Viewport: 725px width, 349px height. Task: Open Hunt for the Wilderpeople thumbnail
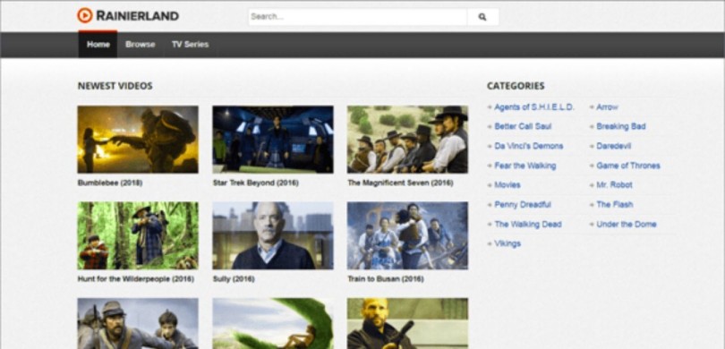[138, 235]
